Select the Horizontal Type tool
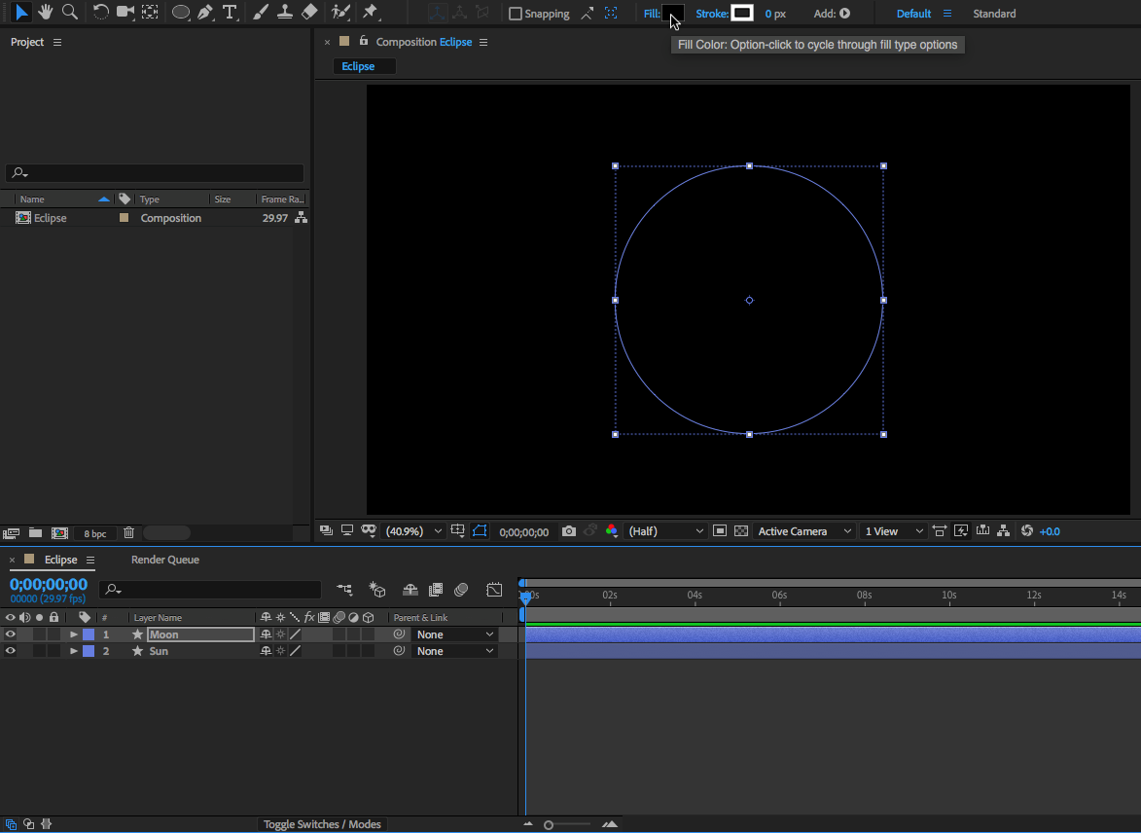Viewport: 1141px width, 833px height. pos(230,13)
